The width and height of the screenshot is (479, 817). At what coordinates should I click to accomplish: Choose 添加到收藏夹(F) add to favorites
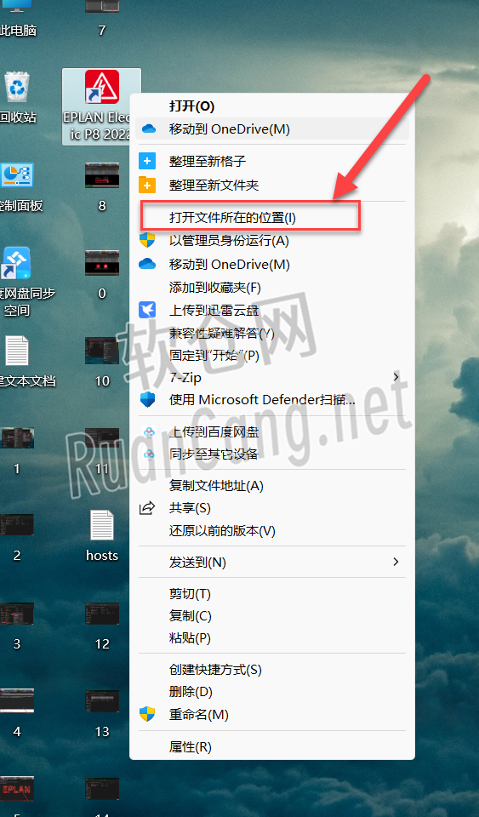[x=271, y=287]
